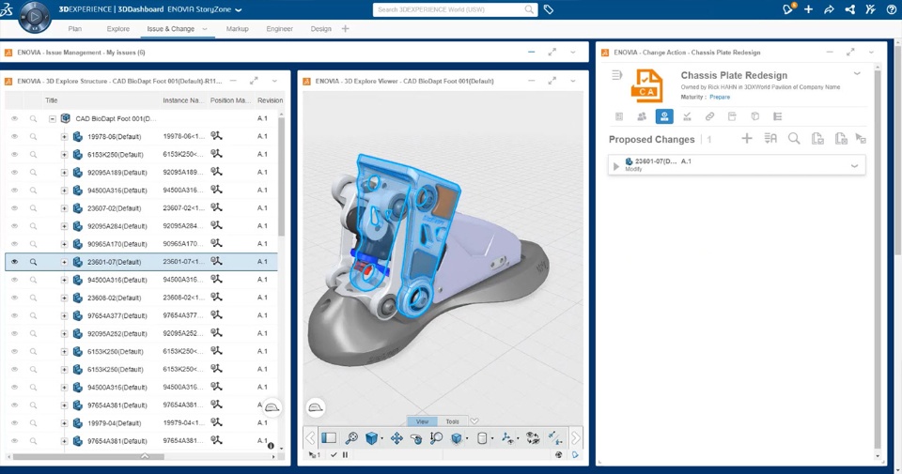Toggle visibility eye for CAD BioDapt Foot root

[x=14, y=118]
